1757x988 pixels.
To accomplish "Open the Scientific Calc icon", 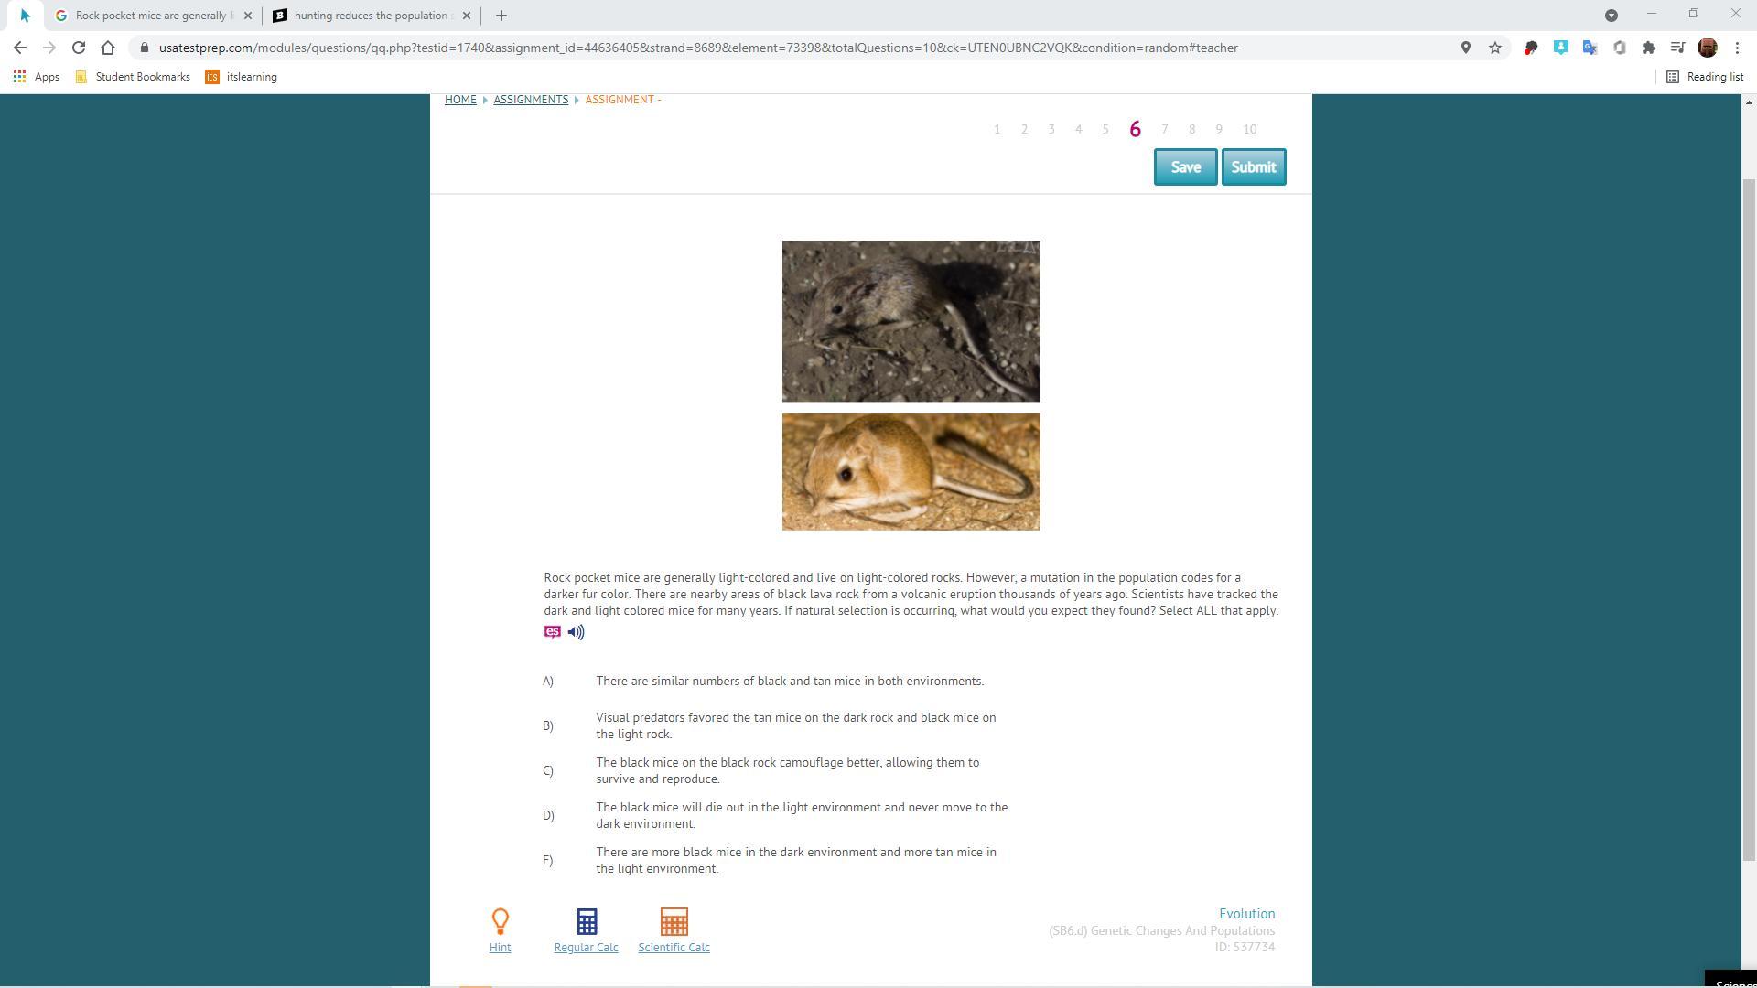I will point(674,921).
